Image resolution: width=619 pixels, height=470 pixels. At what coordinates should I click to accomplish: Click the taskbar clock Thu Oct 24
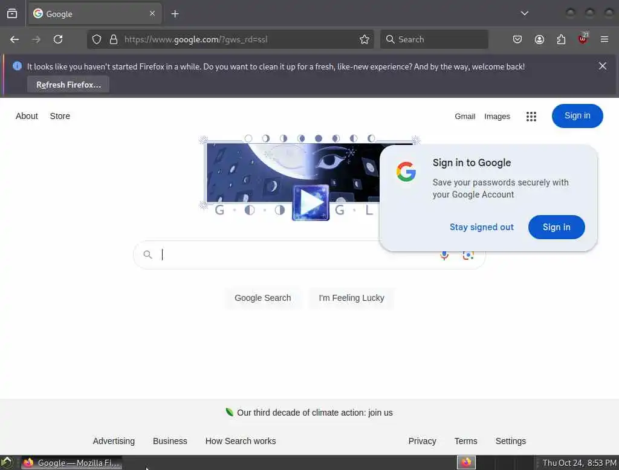579,463
